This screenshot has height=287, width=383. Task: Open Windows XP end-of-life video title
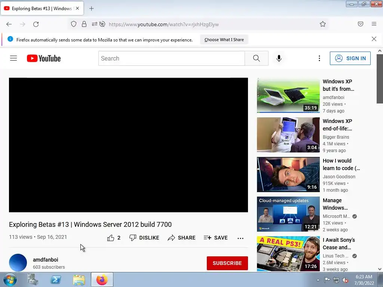click(x=337, y=125)
